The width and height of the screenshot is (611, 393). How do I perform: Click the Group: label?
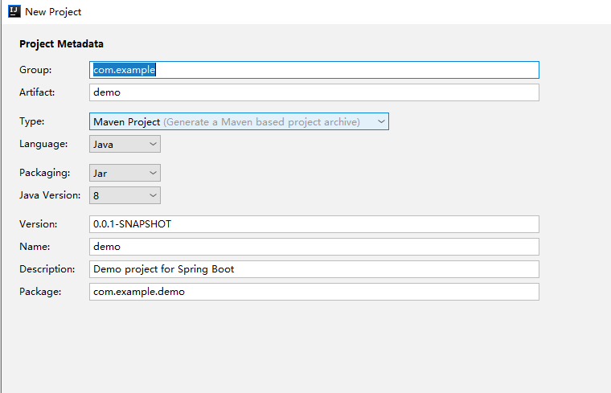click(x=35, y=70)
